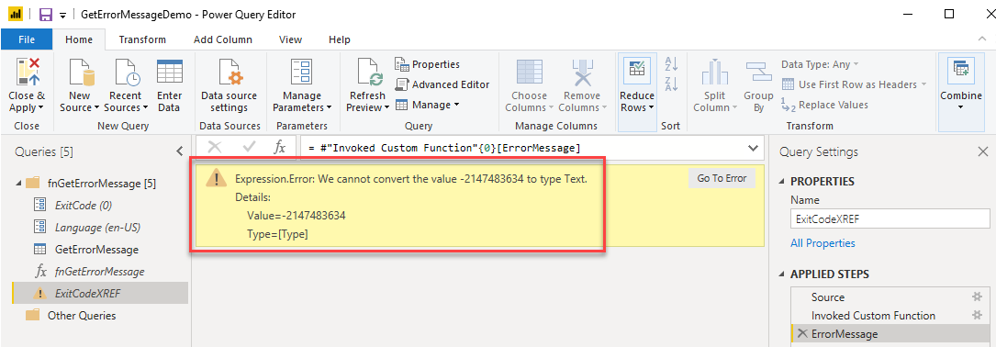Switch to the Add Column tab
The height and width of the screenshot is (347, 996).
(x=223, y=39)
